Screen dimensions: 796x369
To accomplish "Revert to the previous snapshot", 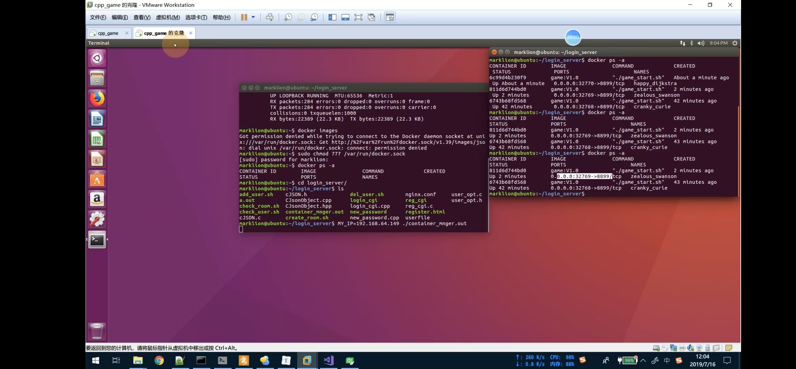I will (x=301, y=17).
